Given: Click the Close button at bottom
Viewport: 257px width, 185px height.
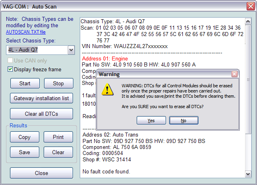Looking at the screenshot, I should click(41, 173).
